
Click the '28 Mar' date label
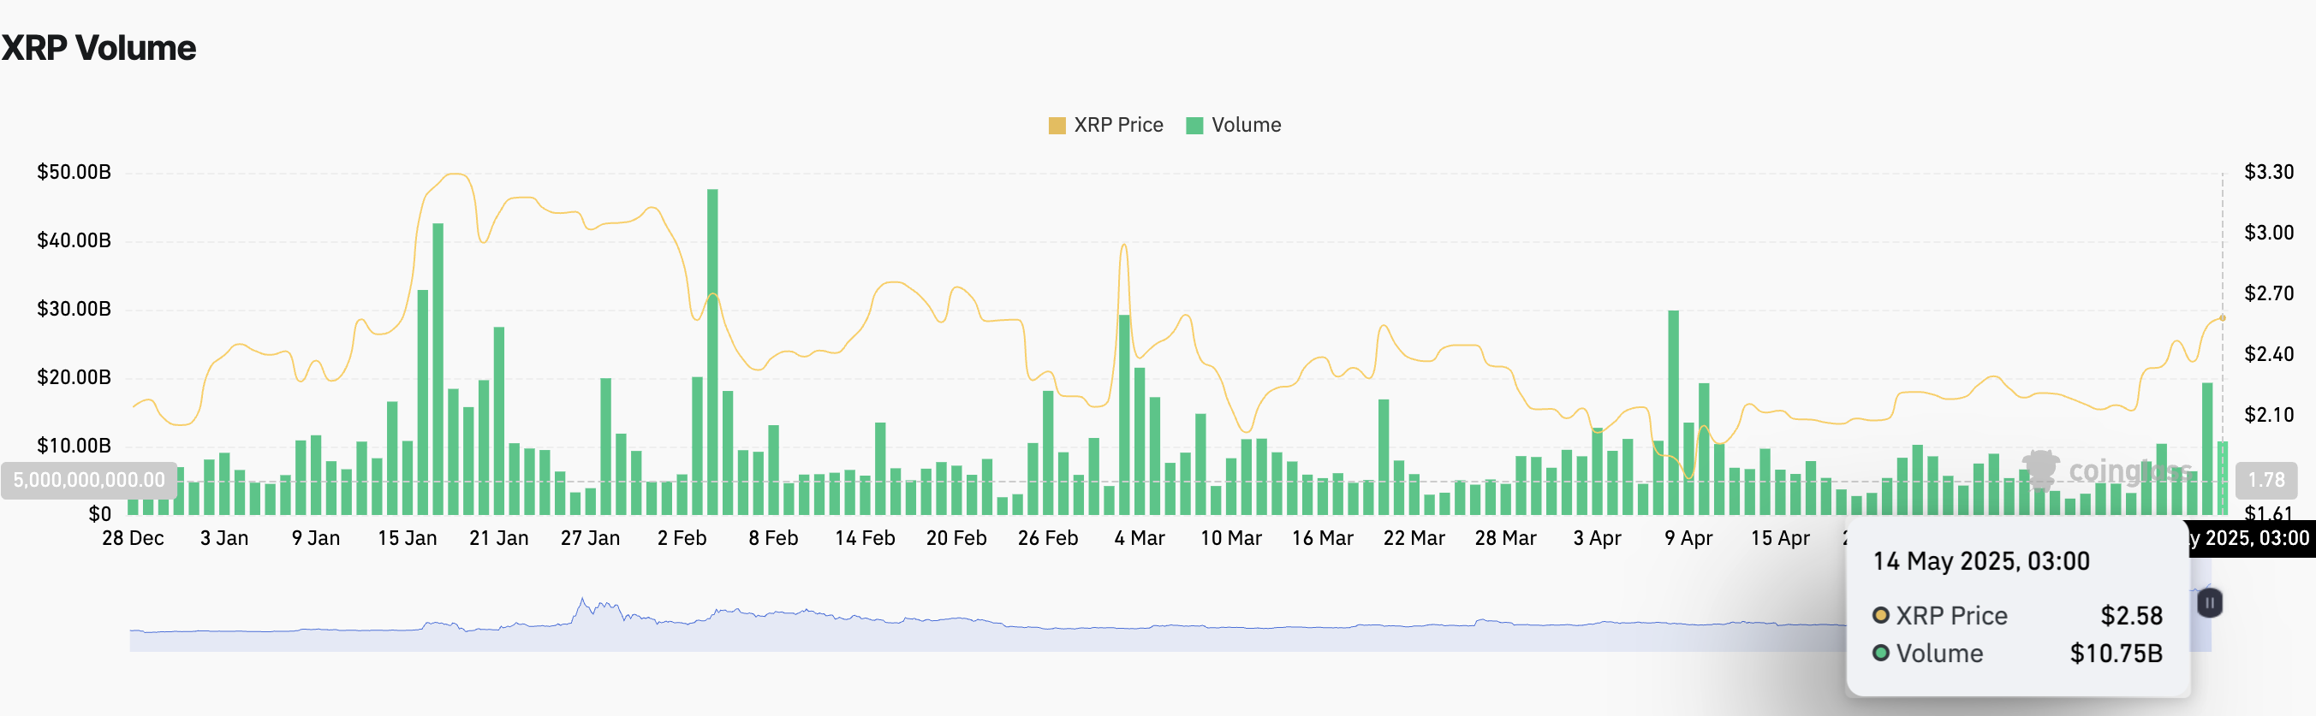pos(1505,538)
